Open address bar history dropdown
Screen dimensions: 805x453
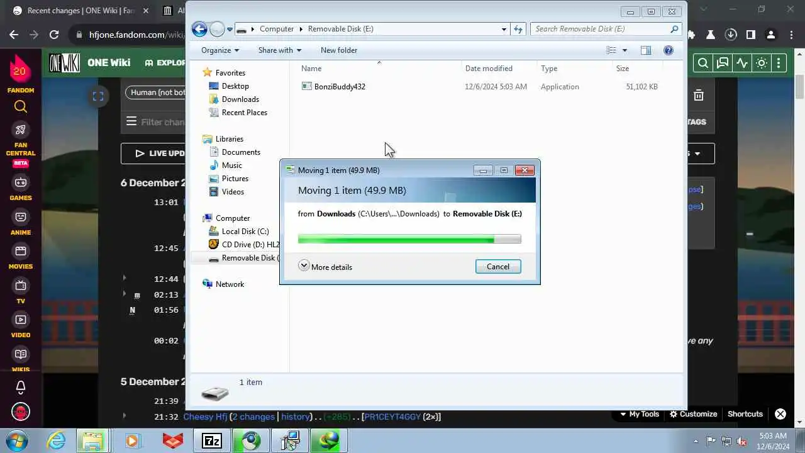pos(504,29)
